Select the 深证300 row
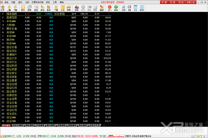208x138 pixels. tap(56, 117)
